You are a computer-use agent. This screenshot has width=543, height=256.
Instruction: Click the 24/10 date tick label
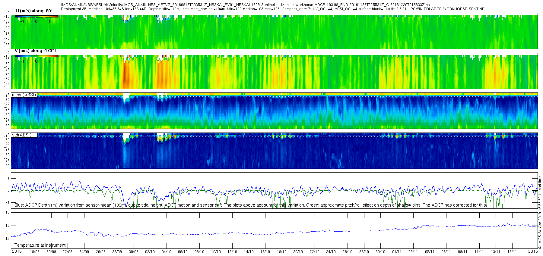pos(331,252)
